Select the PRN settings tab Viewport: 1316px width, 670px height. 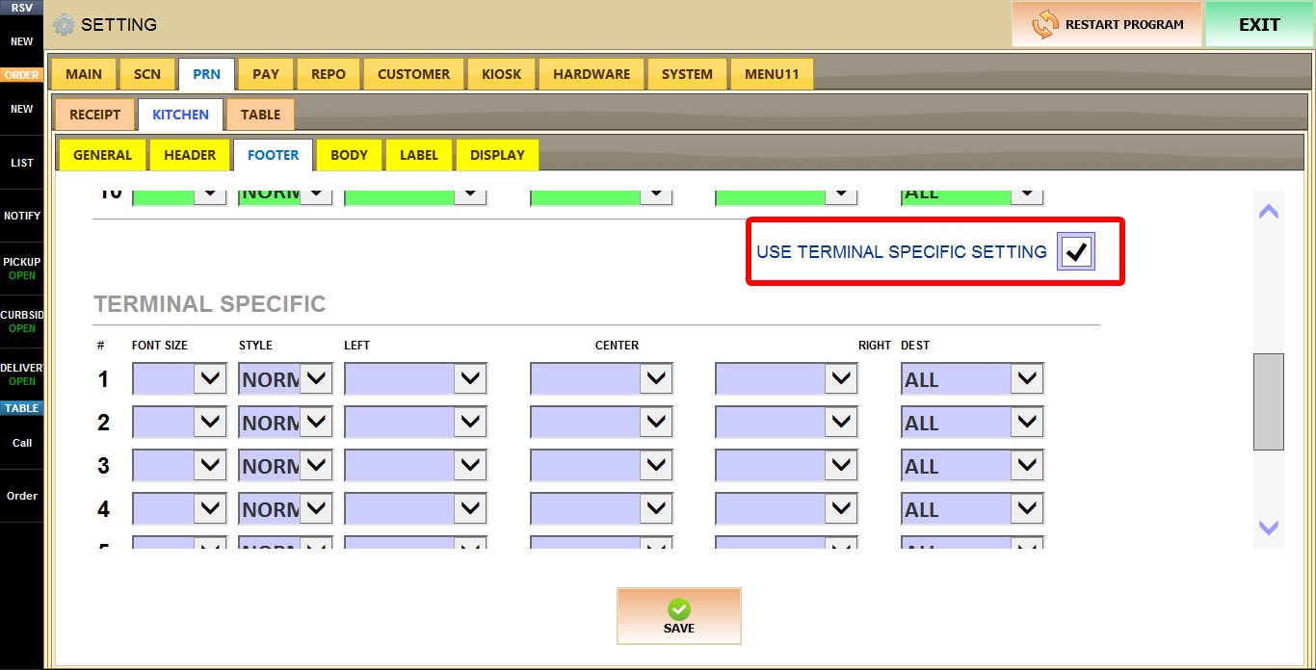[x=206, y=74]
